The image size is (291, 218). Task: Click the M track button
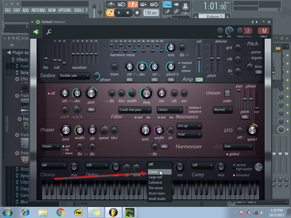pyautogui.click(x=264, y=31)
